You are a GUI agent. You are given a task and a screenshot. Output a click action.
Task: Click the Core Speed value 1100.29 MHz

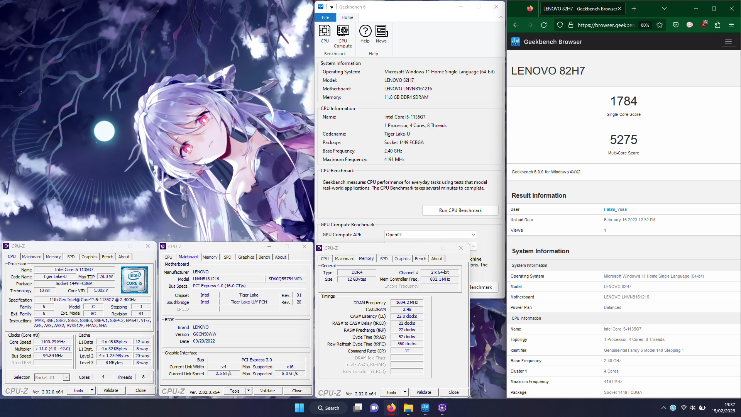pyautogui.click(x=53, y=342)
